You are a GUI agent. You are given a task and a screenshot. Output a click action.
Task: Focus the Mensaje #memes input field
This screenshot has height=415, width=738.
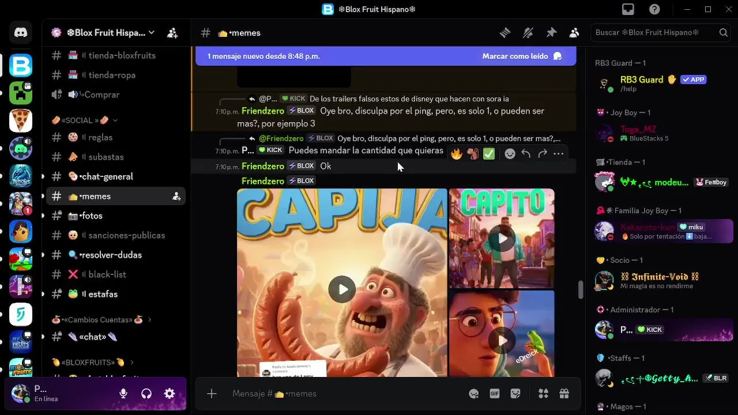[346, 394]
